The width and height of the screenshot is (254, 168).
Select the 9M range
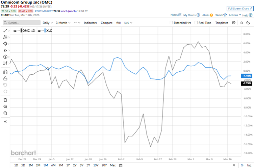(x=61, y=165)
